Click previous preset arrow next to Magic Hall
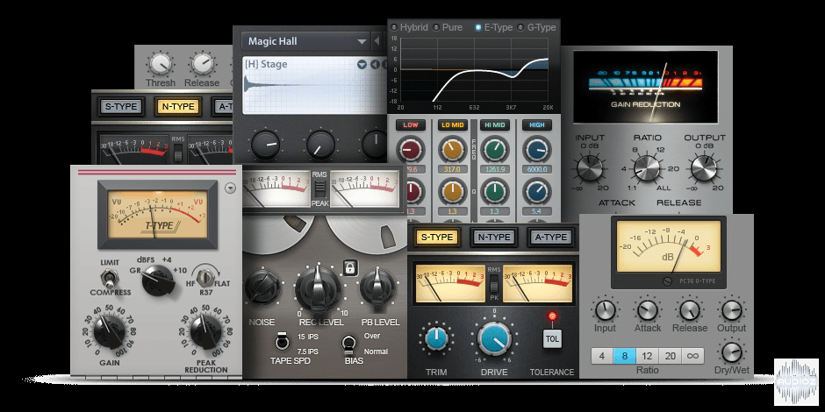This screenshot has width=825, height=412. click(377, 41)
